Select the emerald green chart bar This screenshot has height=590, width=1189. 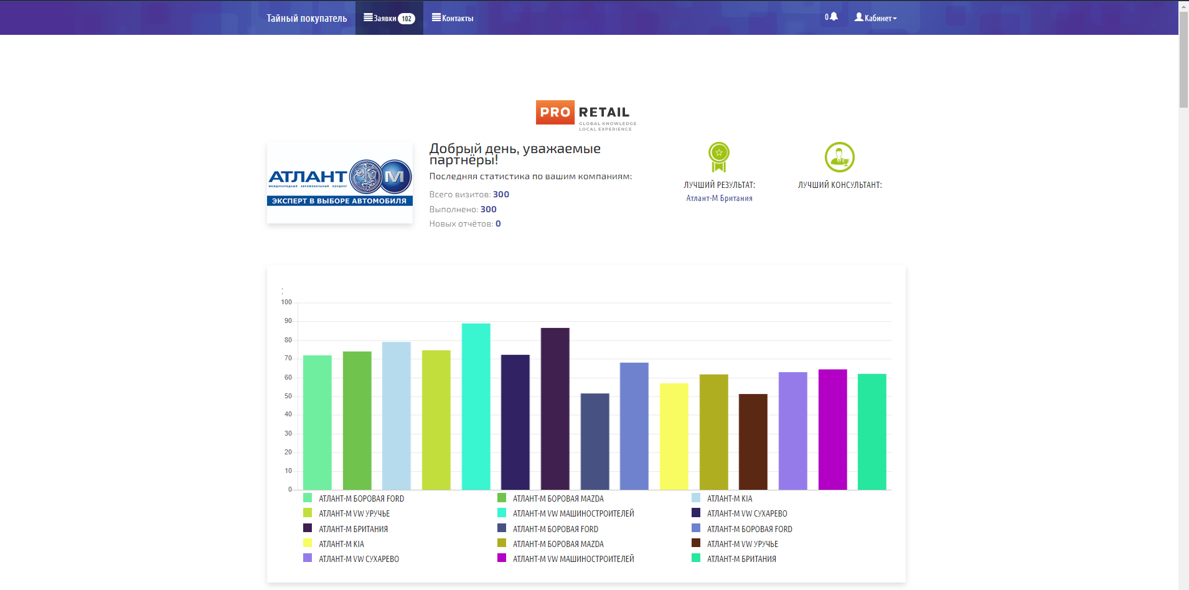(x=872, y=432)
